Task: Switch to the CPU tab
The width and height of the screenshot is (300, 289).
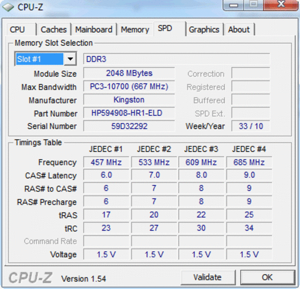Action: pyautogui.click(x=17, y=29)
